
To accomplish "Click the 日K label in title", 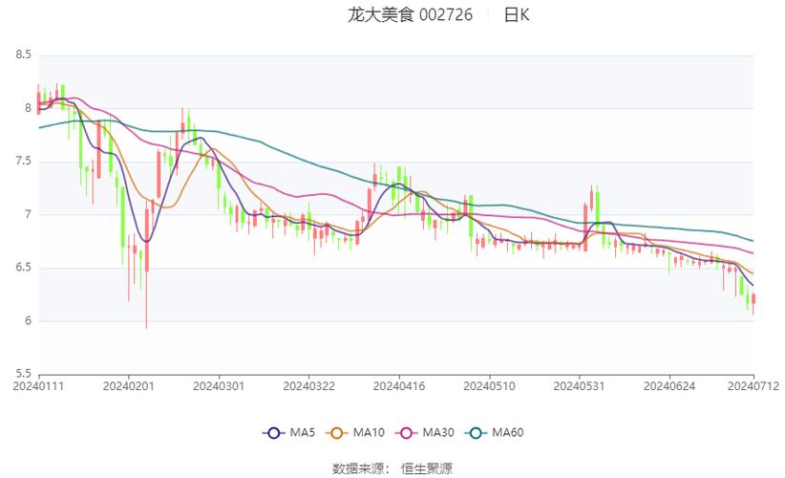I will [517, 15].
